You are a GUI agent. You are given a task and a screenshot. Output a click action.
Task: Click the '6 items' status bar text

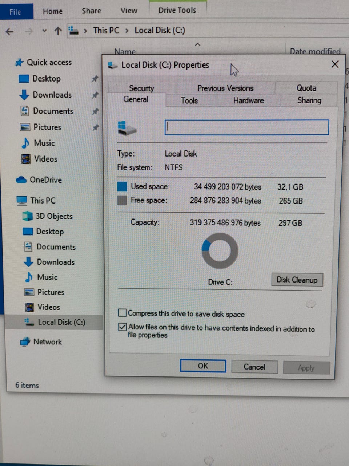pos(27,385)
